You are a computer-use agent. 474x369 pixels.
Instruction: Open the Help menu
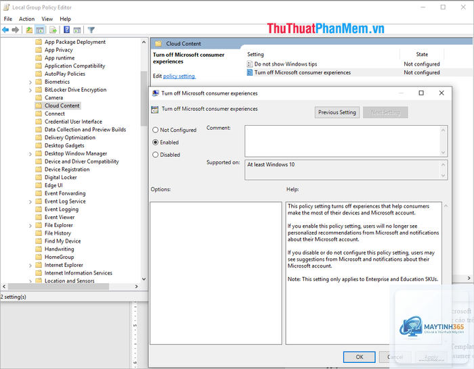[65, 19]
